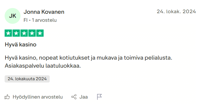This screenshot has width=210, height=104.
Task: Click the share icon next to Jaa
Action: click(x=74, y=97)
